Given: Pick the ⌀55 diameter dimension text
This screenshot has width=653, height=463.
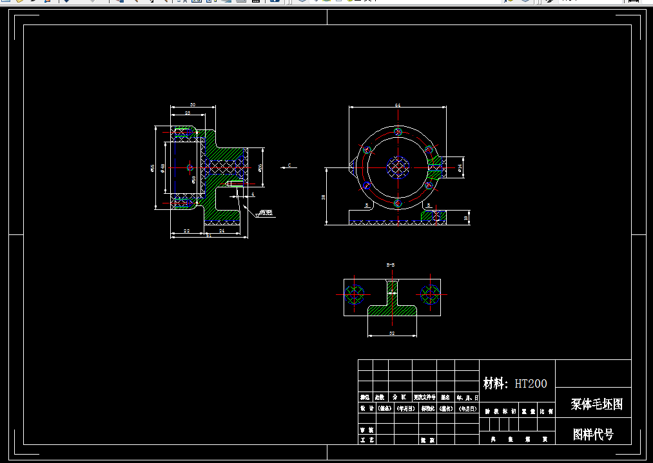Looking at the screenshot, I should click(152, 167).
